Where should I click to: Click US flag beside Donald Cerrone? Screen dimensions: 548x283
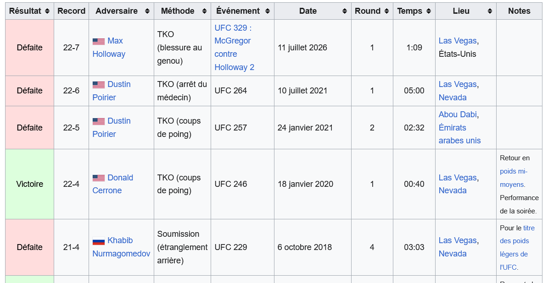99,178
